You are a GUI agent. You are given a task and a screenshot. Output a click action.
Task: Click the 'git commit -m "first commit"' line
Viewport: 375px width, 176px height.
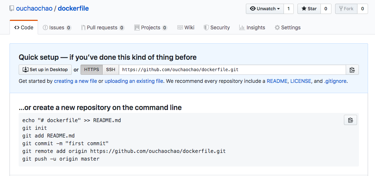coord(65,143)
